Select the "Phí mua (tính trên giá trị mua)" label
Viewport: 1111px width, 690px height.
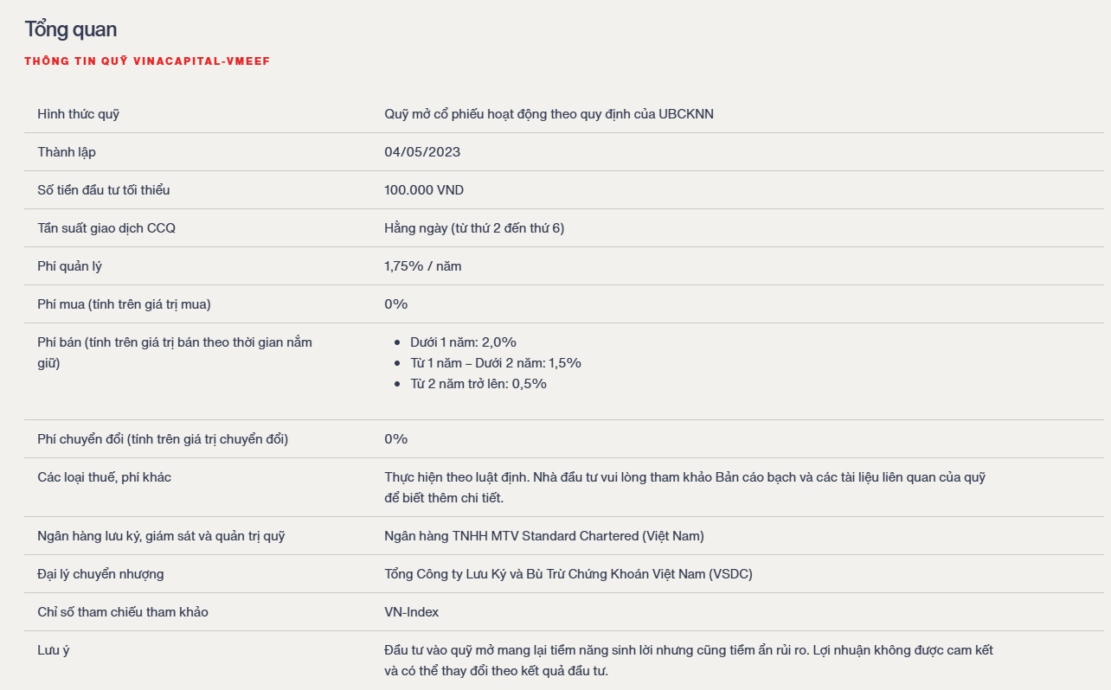[124, 304]
